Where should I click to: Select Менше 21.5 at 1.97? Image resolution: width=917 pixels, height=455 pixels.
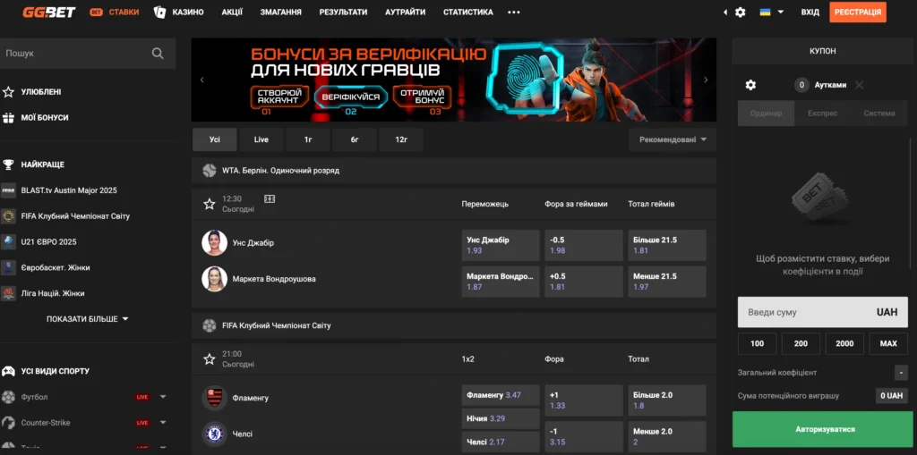667,282
